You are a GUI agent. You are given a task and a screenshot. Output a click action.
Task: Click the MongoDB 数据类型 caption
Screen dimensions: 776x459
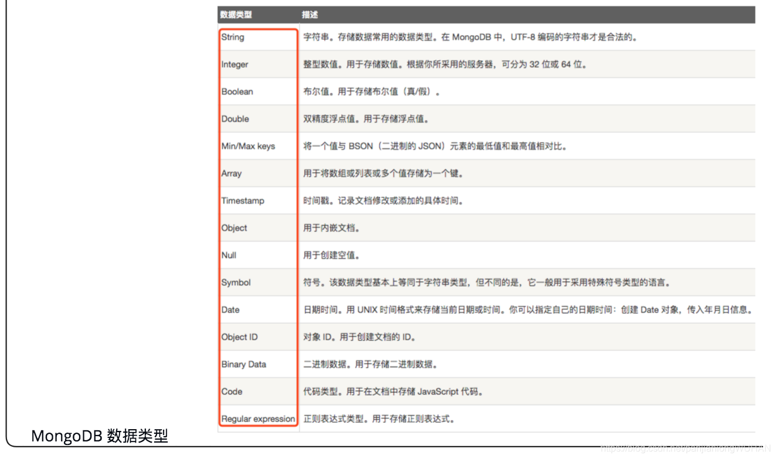(x=100, y=436)
